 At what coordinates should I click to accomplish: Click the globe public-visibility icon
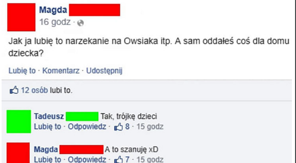81,23
